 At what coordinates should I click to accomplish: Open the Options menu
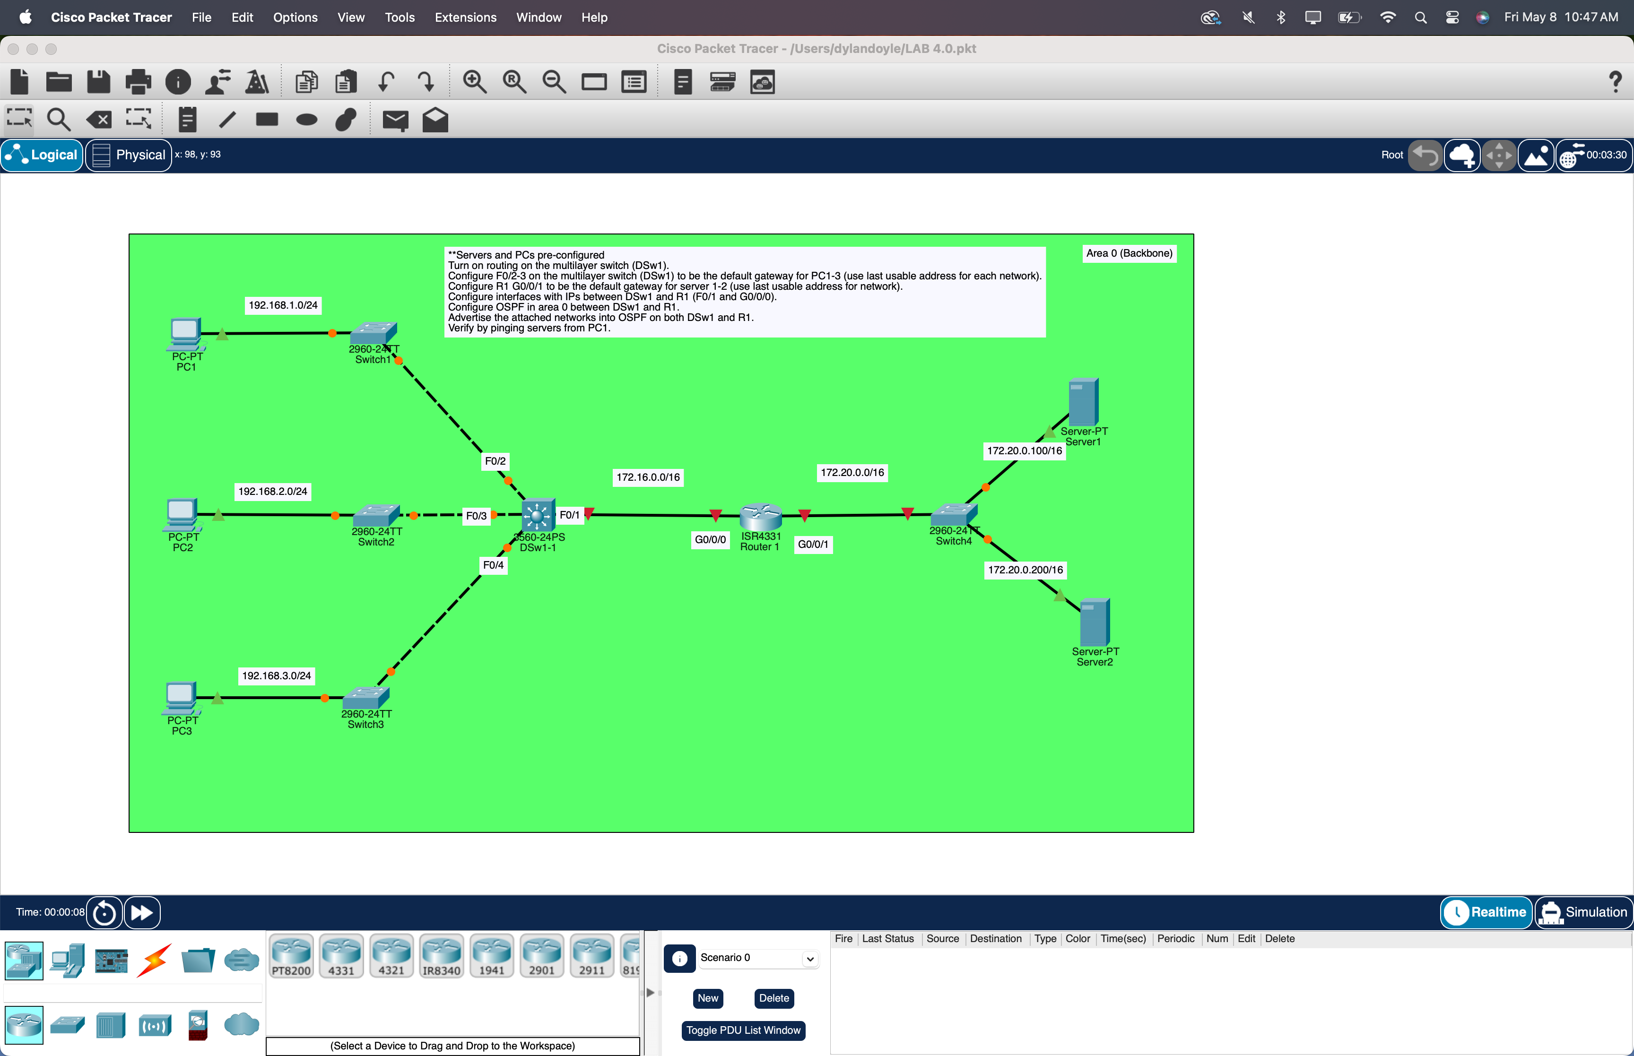click(295, 17)
